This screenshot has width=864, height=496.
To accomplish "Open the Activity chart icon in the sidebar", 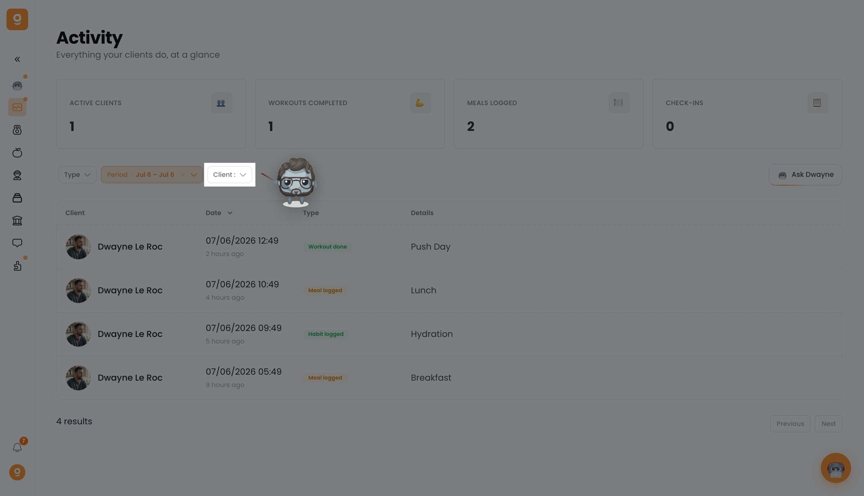I will point(17,107).
